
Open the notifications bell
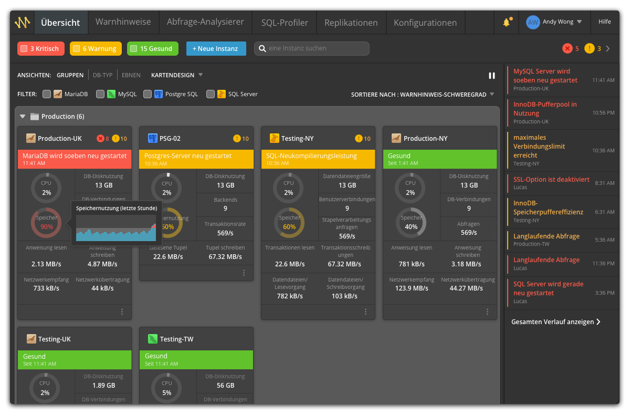pyautogui.click(x=507, y=22)
